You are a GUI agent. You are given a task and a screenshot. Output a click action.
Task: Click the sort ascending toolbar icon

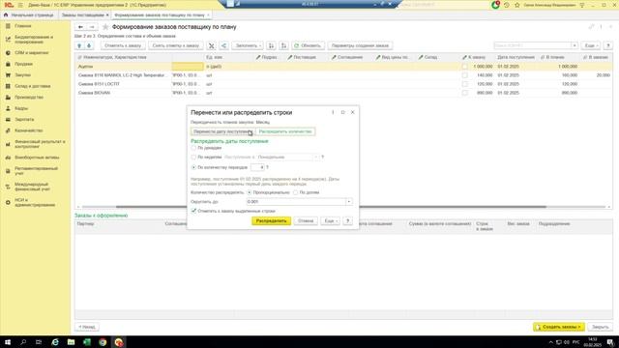(271, 45)
